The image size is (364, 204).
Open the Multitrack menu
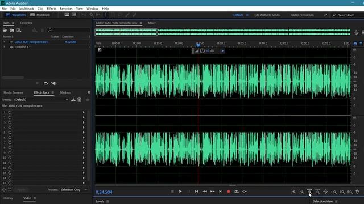tap(27, 8)
